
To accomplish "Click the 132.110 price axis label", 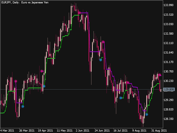I will coord(169,43).
